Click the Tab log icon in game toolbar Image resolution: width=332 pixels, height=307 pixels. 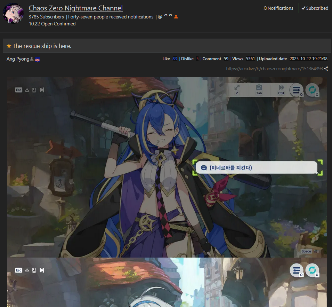[259, 90]
